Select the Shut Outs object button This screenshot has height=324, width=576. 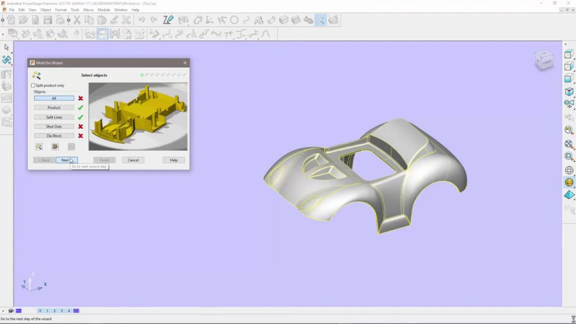pos(54,127)
